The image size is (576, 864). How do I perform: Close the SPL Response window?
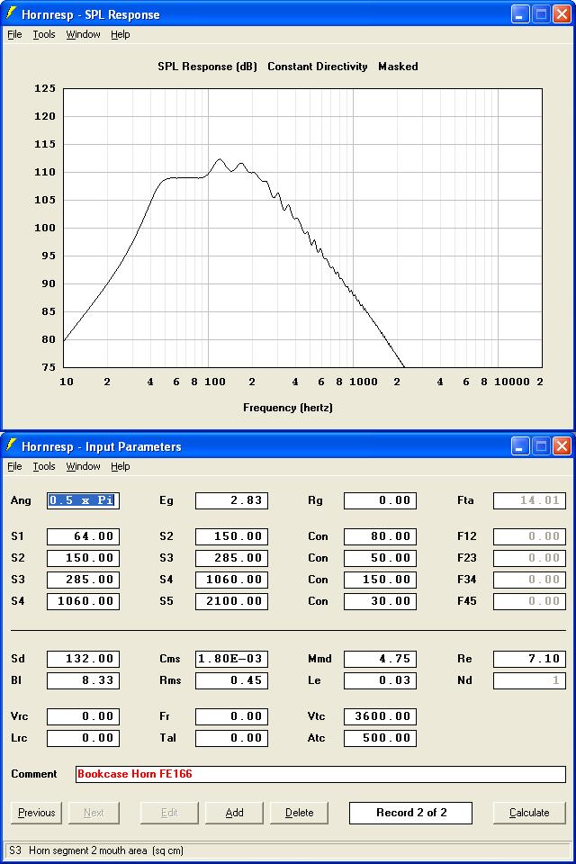coord(562,13)
